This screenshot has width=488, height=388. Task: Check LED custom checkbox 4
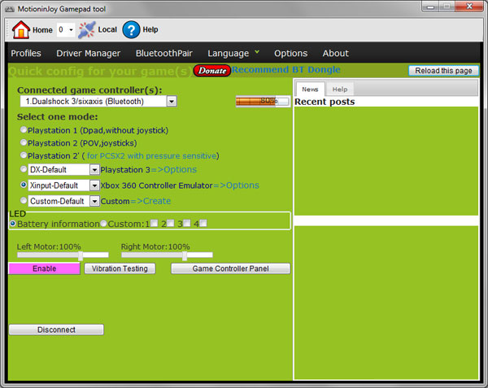point(203,223)
